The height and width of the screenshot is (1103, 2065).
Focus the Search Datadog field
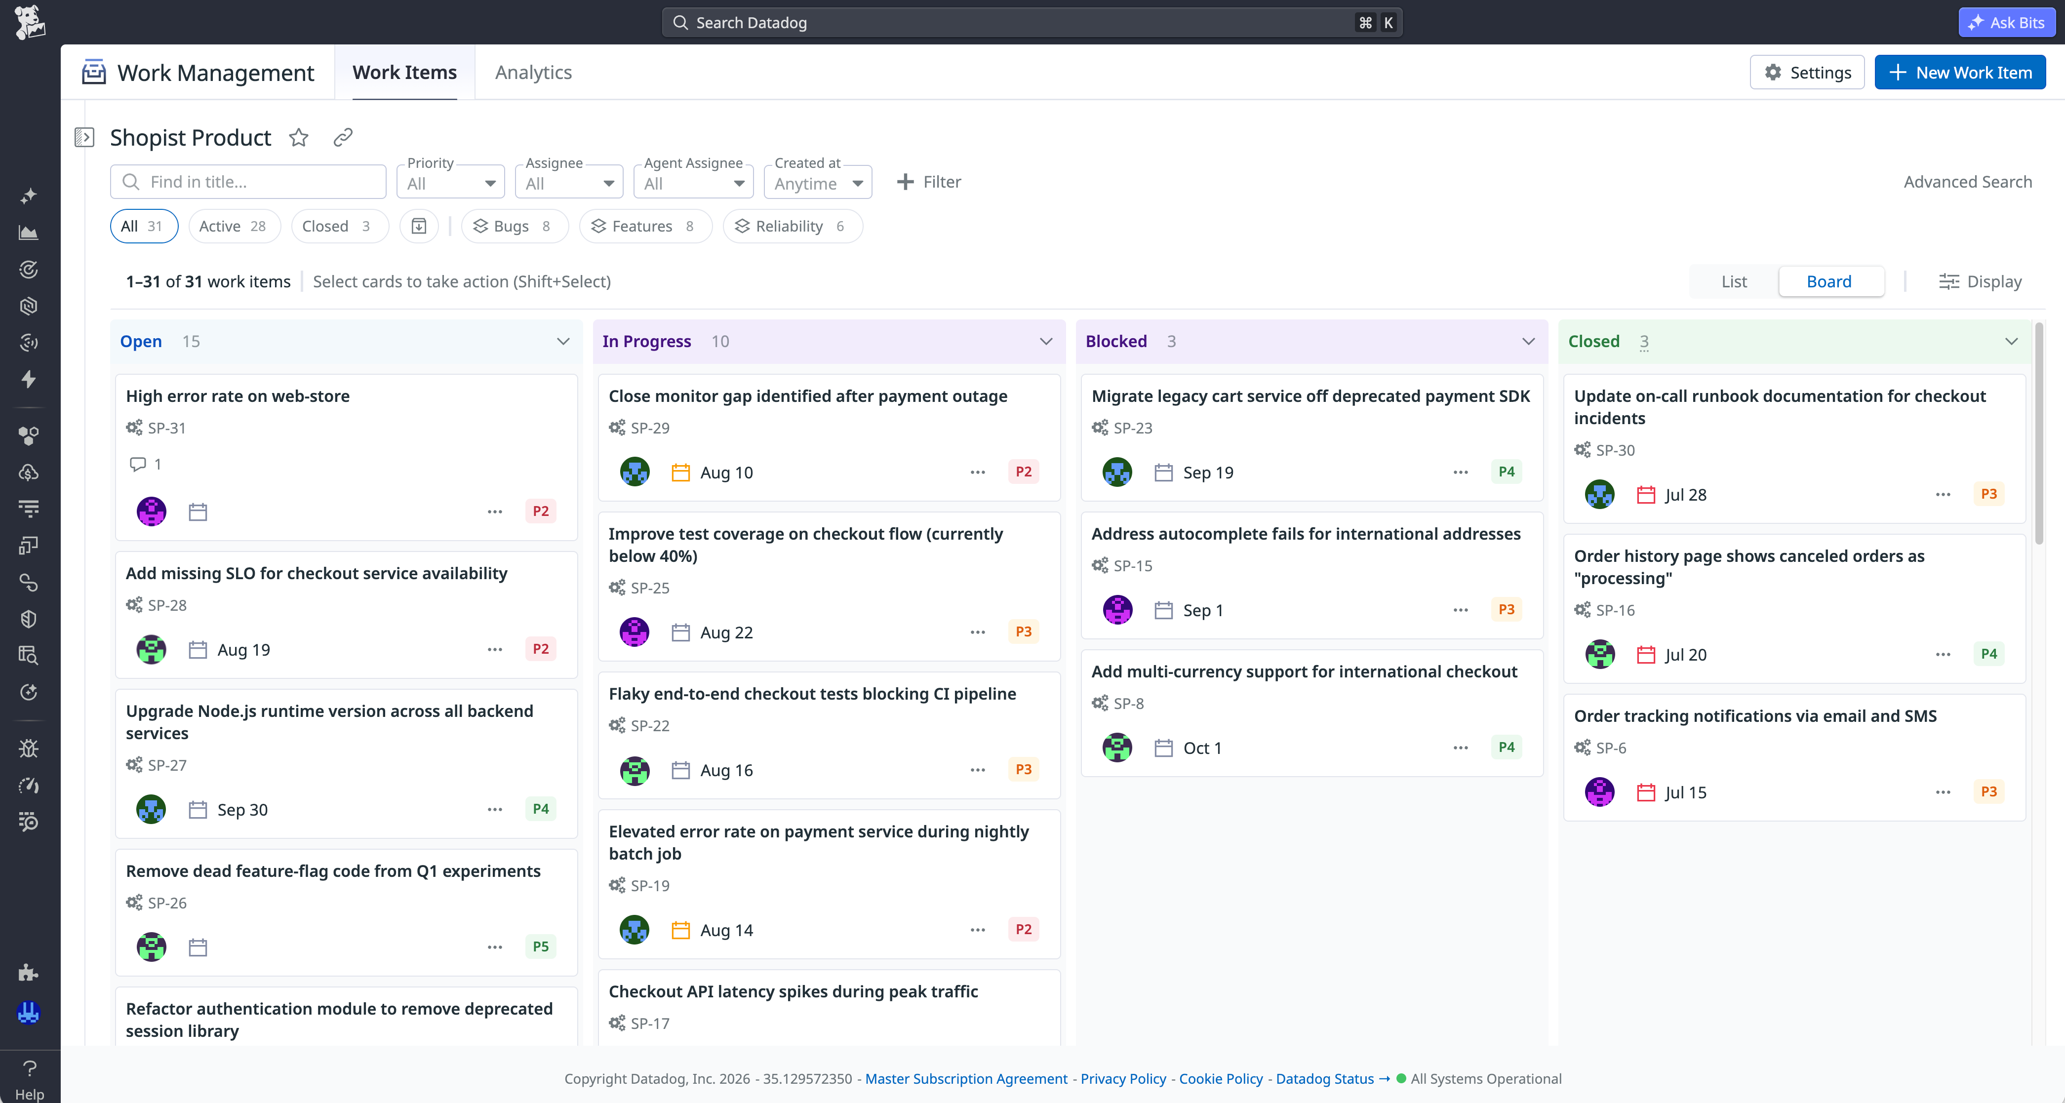(x=1032, y=22)
